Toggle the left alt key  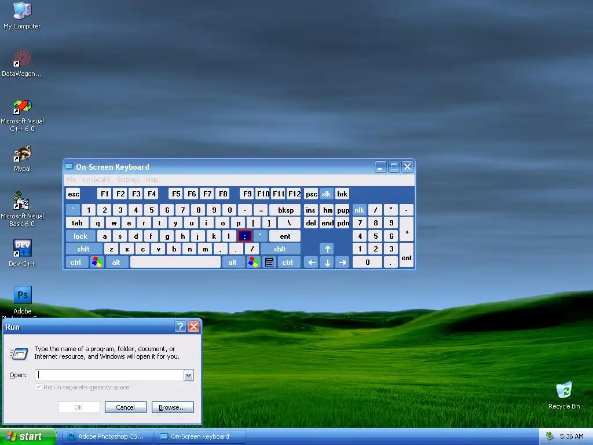(x=116, y=262)
